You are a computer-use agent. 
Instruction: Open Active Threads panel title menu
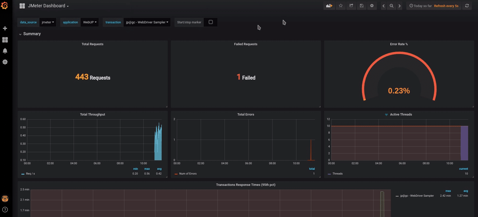[x=401, y=114]
